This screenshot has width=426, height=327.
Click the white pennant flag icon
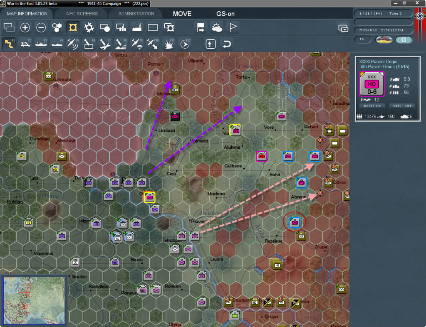coord(233,27)
